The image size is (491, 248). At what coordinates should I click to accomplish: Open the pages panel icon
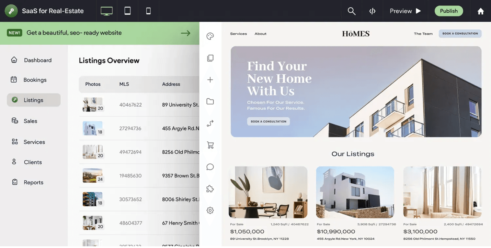(x=210, y=57)
